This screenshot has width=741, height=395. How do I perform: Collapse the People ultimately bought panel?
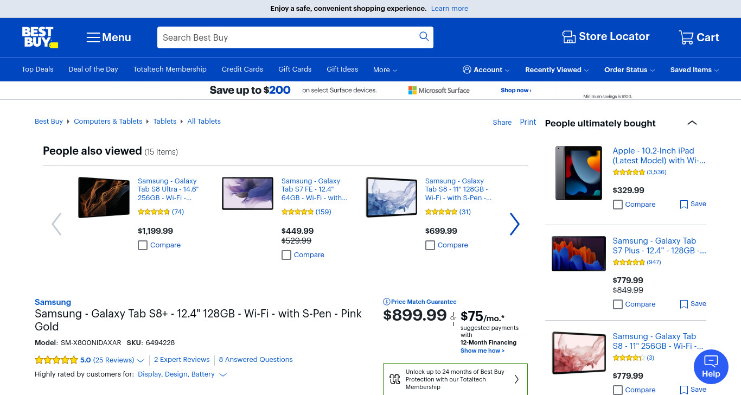pyautogui.click(x=692, y=123)
